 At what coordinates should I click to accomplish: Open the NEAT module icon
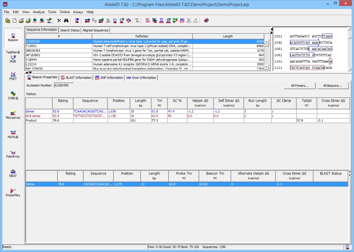13,173
